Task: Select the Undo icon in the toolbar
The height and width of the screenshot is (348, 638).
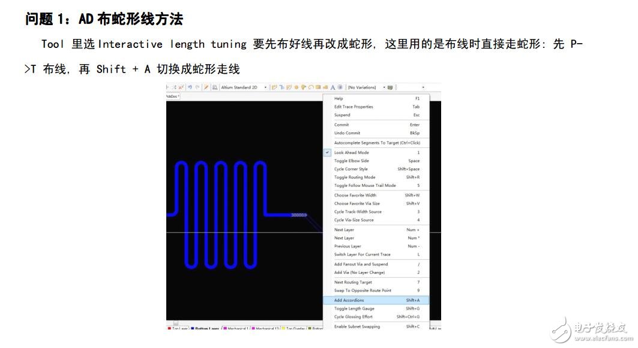Action: point(190,87)
